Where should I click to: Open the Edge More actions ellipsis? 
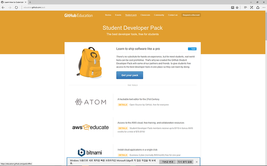[264, 7]
